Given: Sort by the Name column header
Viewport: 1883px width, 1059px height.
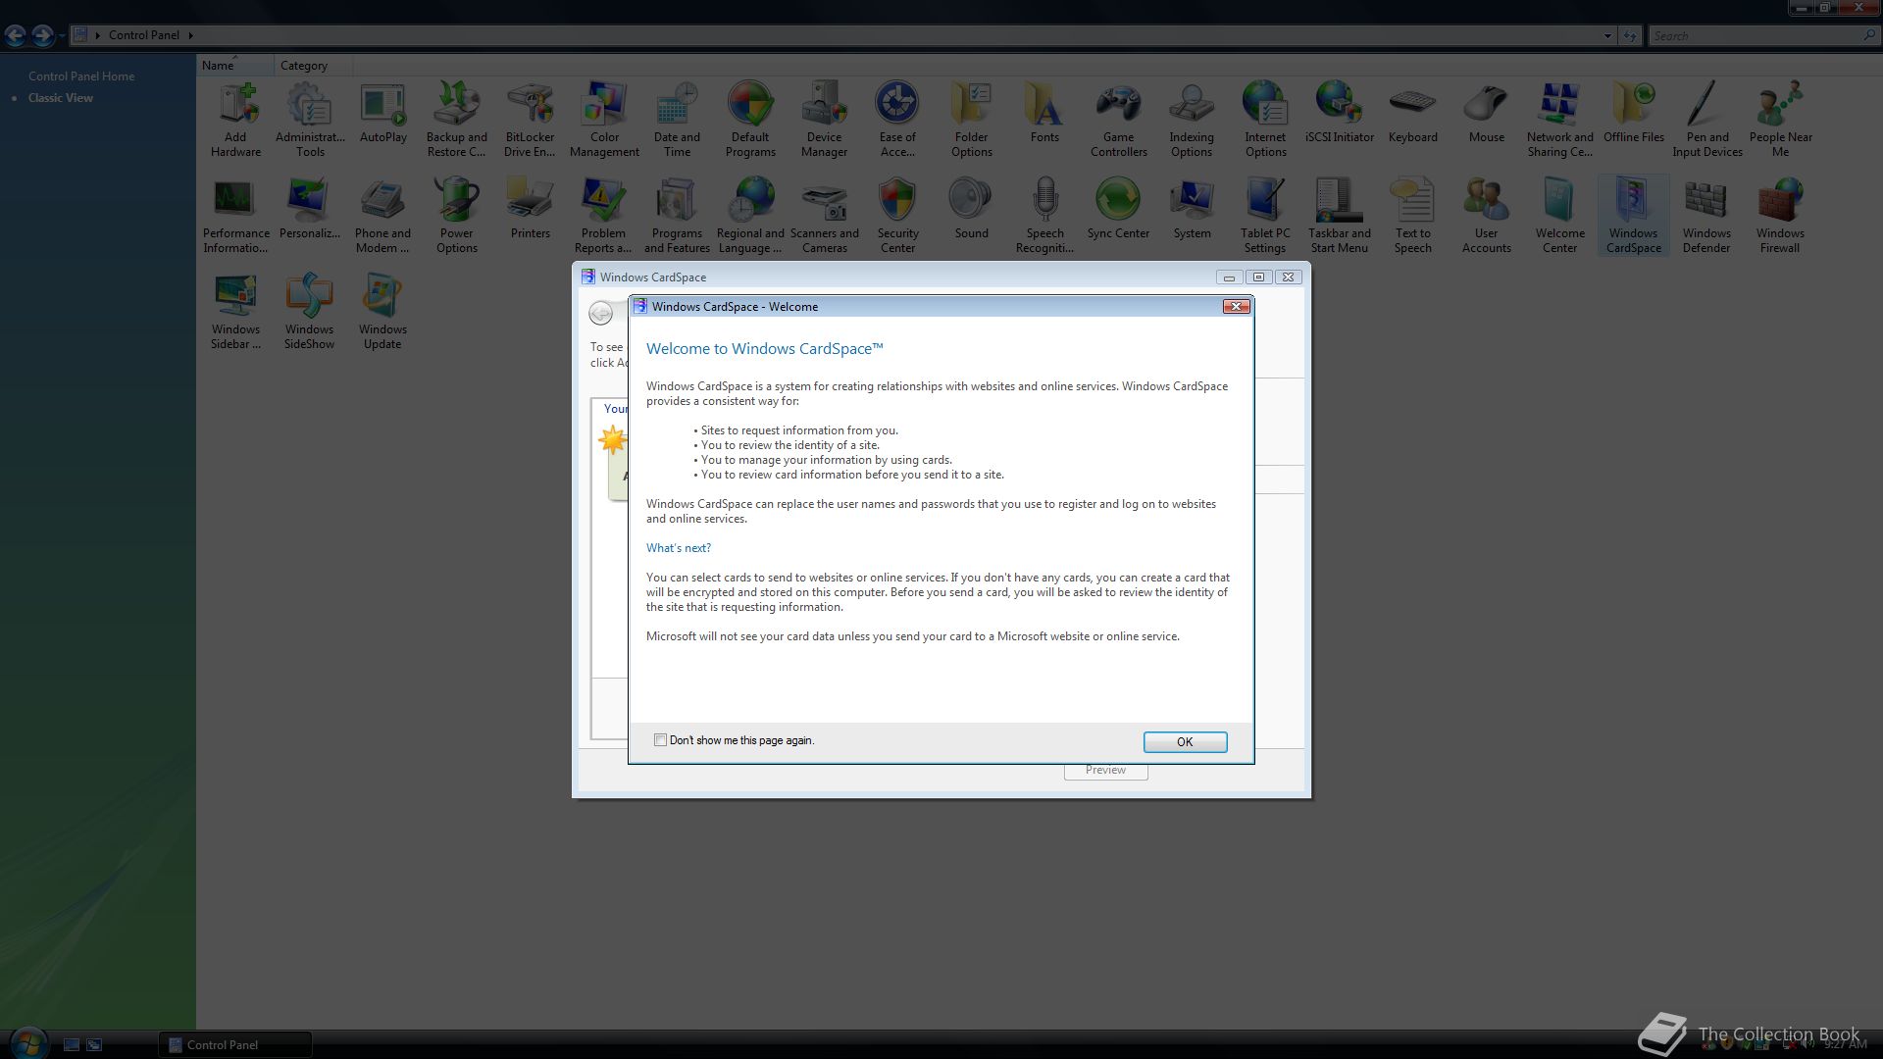Looking at the screenshot, I should 235,66.
